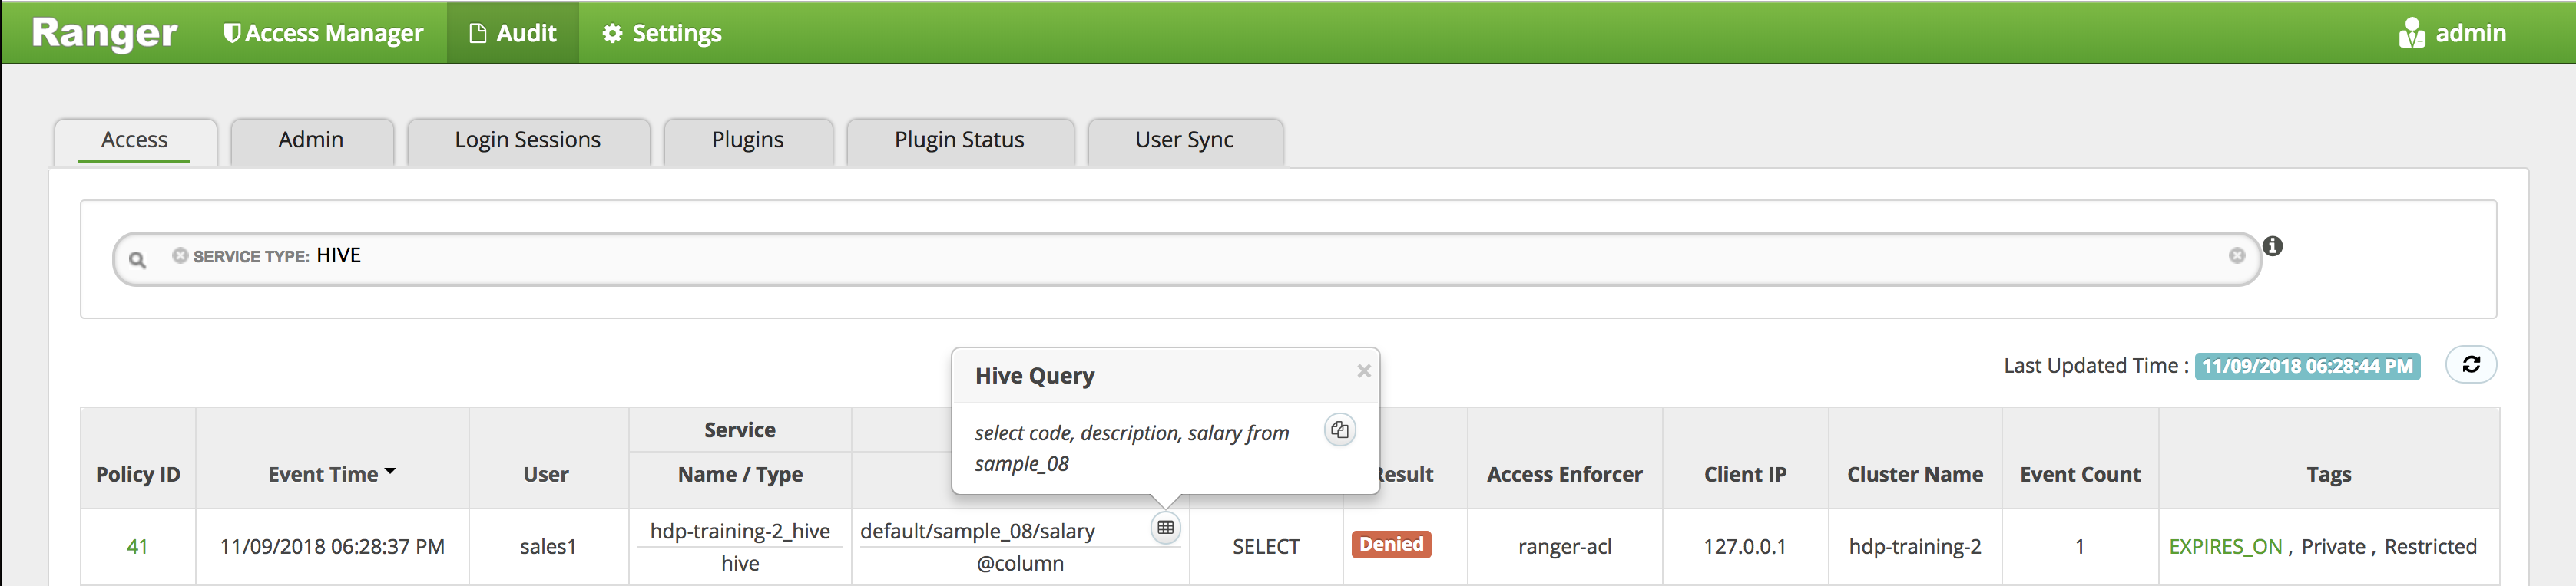
Task: Click the 'default/sample_08/salary' resource cell
Action: pos(977,531)
